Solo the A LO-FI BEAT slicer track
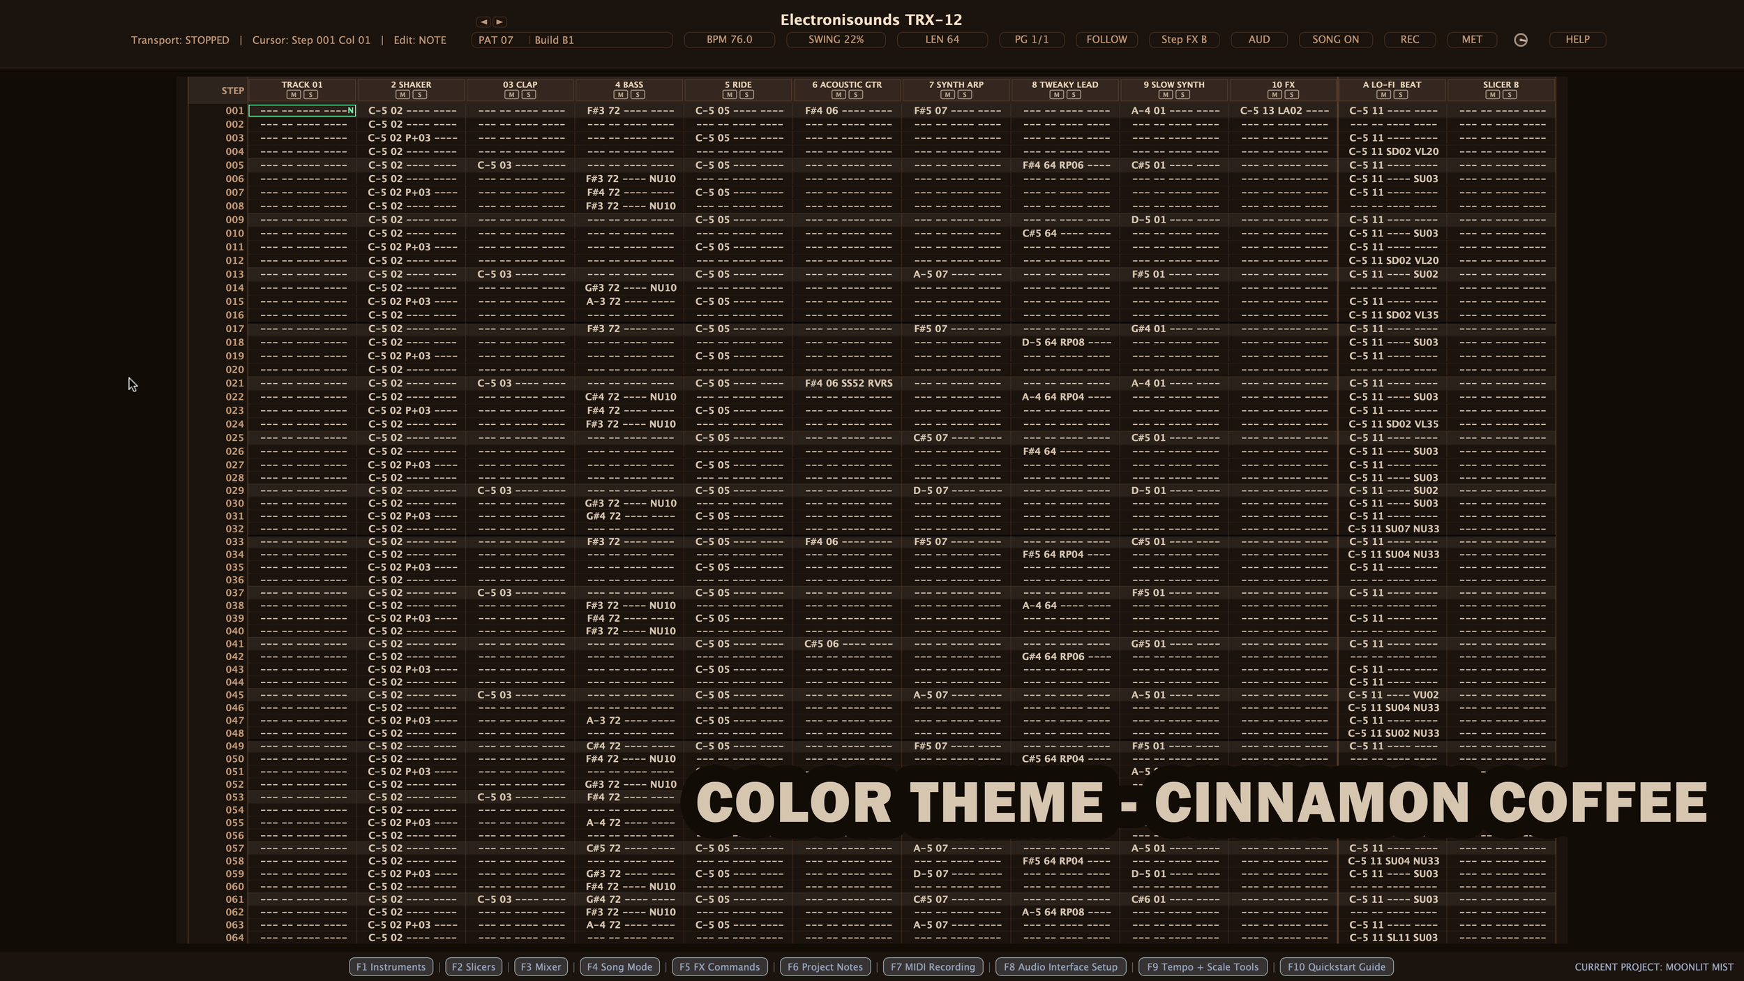This screenshot has width=1744, height=981. tap(1401, 95)
